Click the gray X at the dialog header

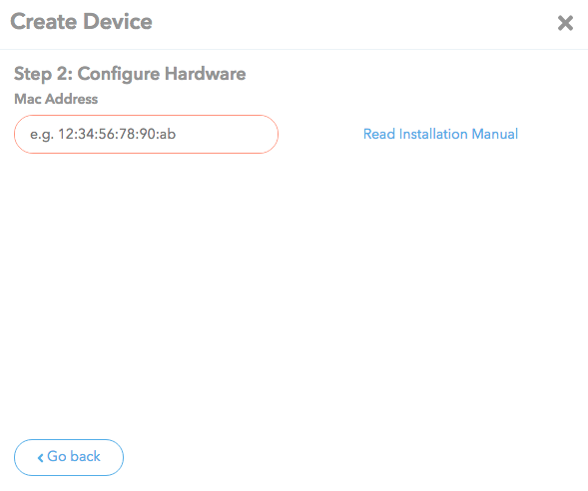point(565,23)
